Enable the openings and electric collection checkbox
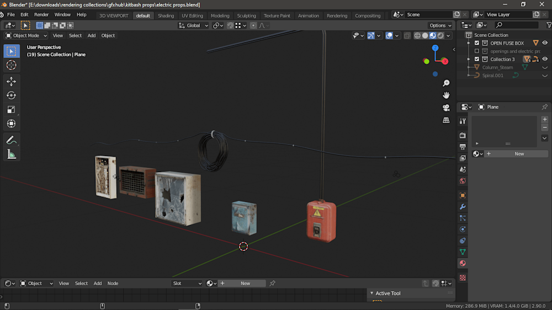This screenshot has height=310, width=552. [x=477, y=51]
